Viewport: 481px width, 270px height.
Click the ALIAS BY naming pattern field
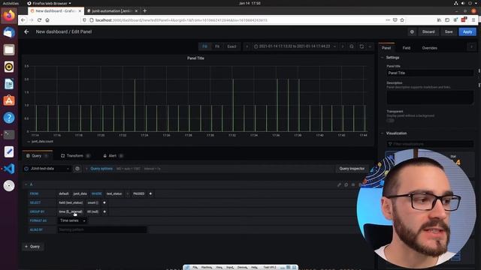coord(102,229)
